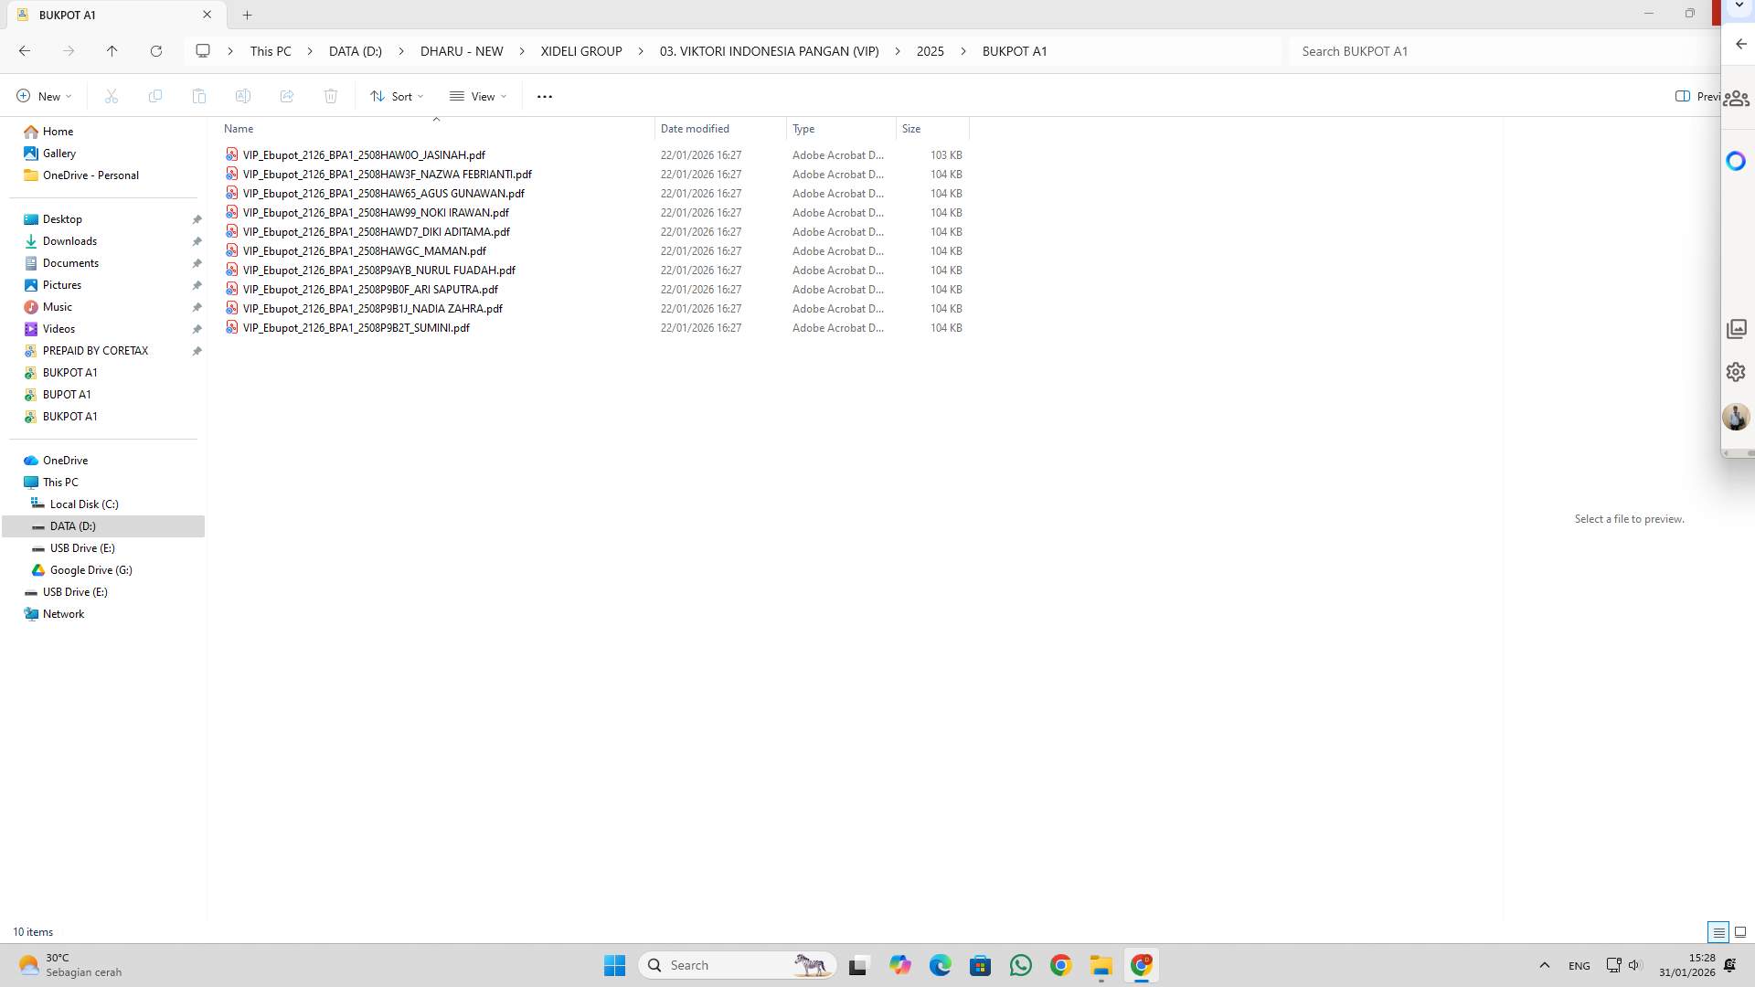Screen dimensions: 1755x987
Task: Open the See more (...) menu
Action: (x=545, y=96)
